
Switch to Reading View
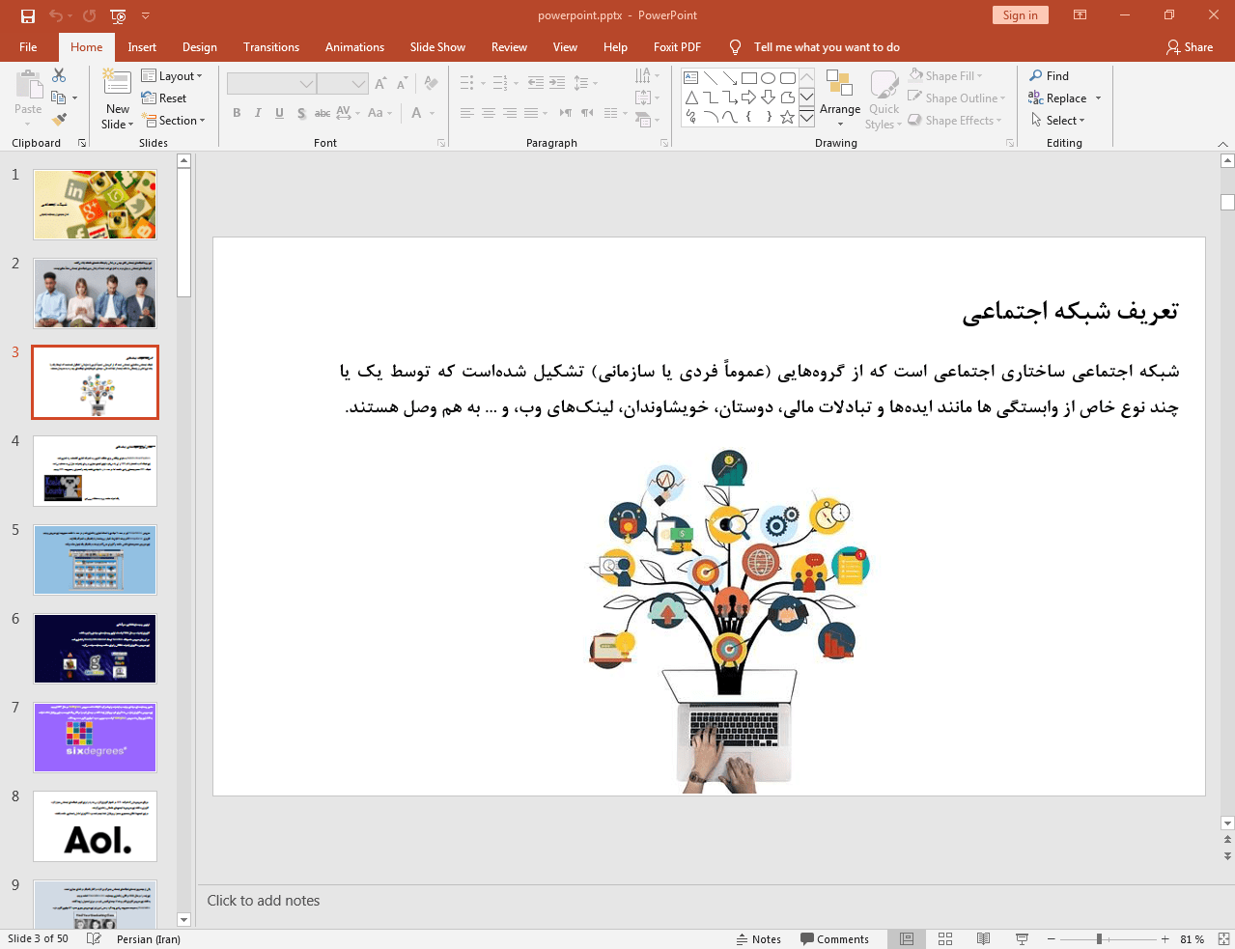point(983,939)
